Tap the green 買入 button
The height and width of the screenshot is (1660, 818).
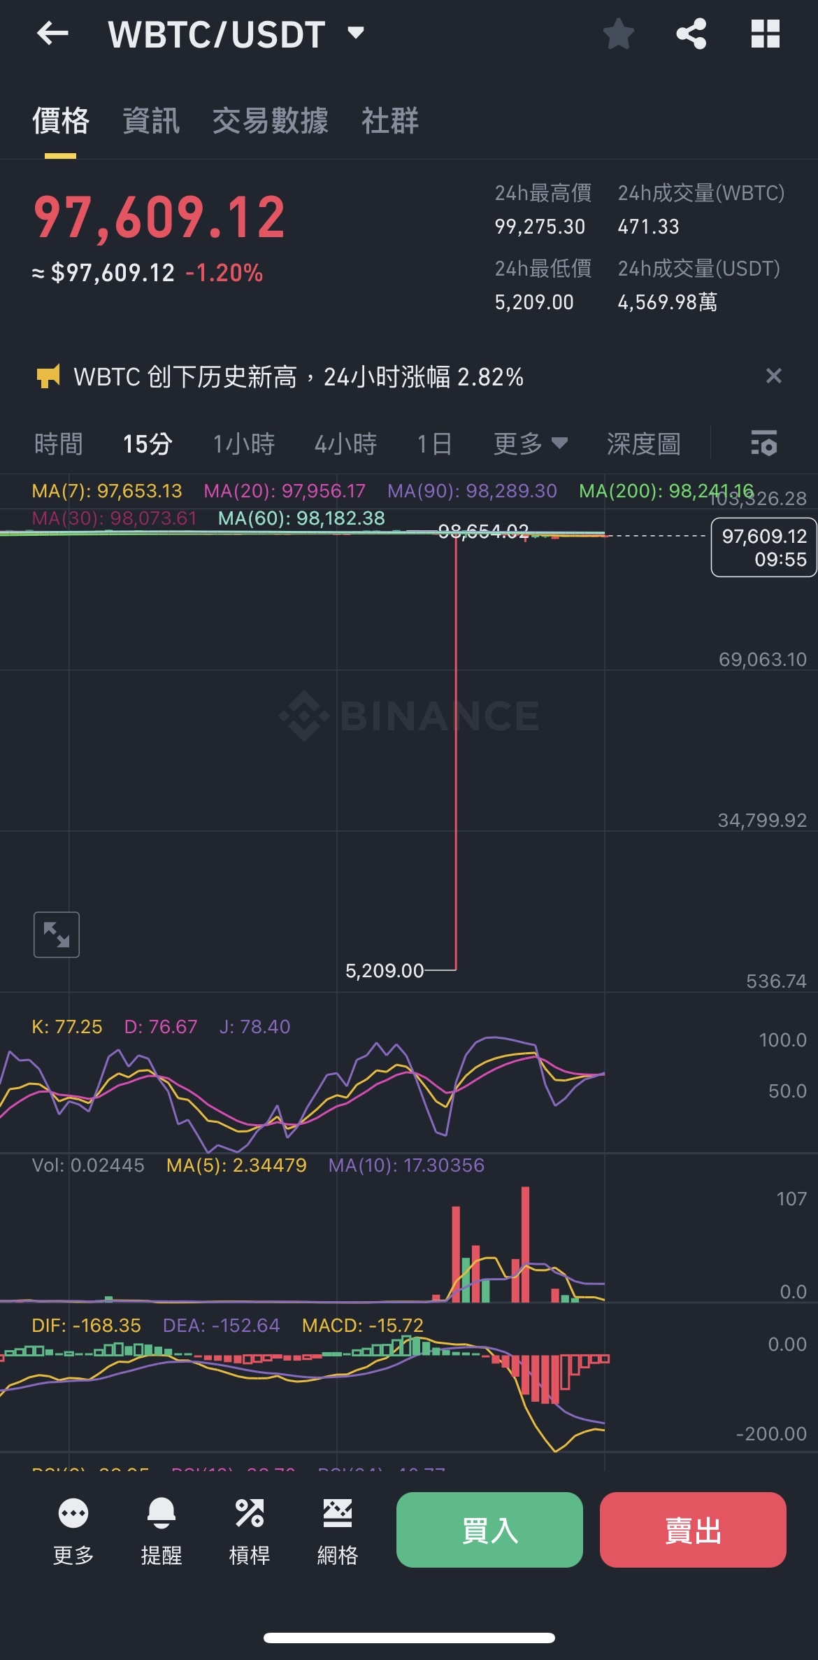coord(489,1530)
